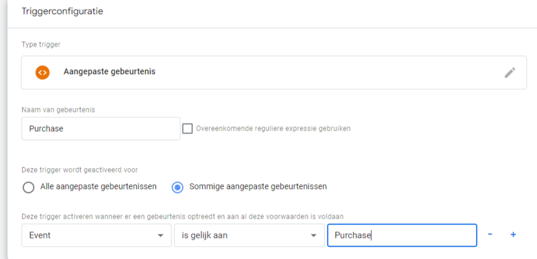This screenshot has width=537, height=259.
Task: Click the arrow of the Event dropdown
Action: [x=161, y=235]
